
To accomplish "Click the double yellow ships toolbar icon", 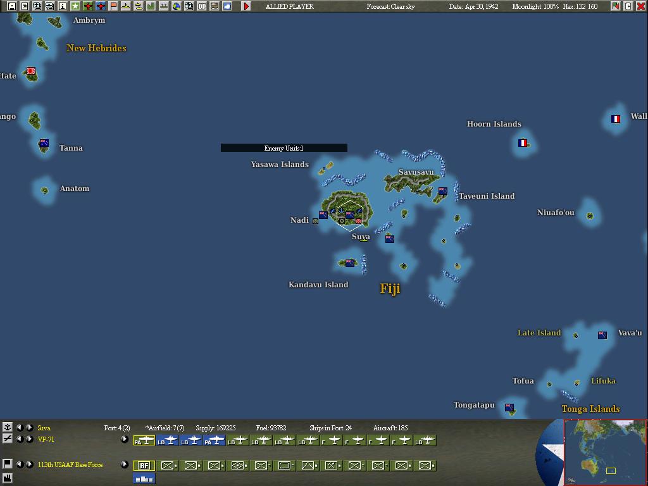I will pos(139,6).
